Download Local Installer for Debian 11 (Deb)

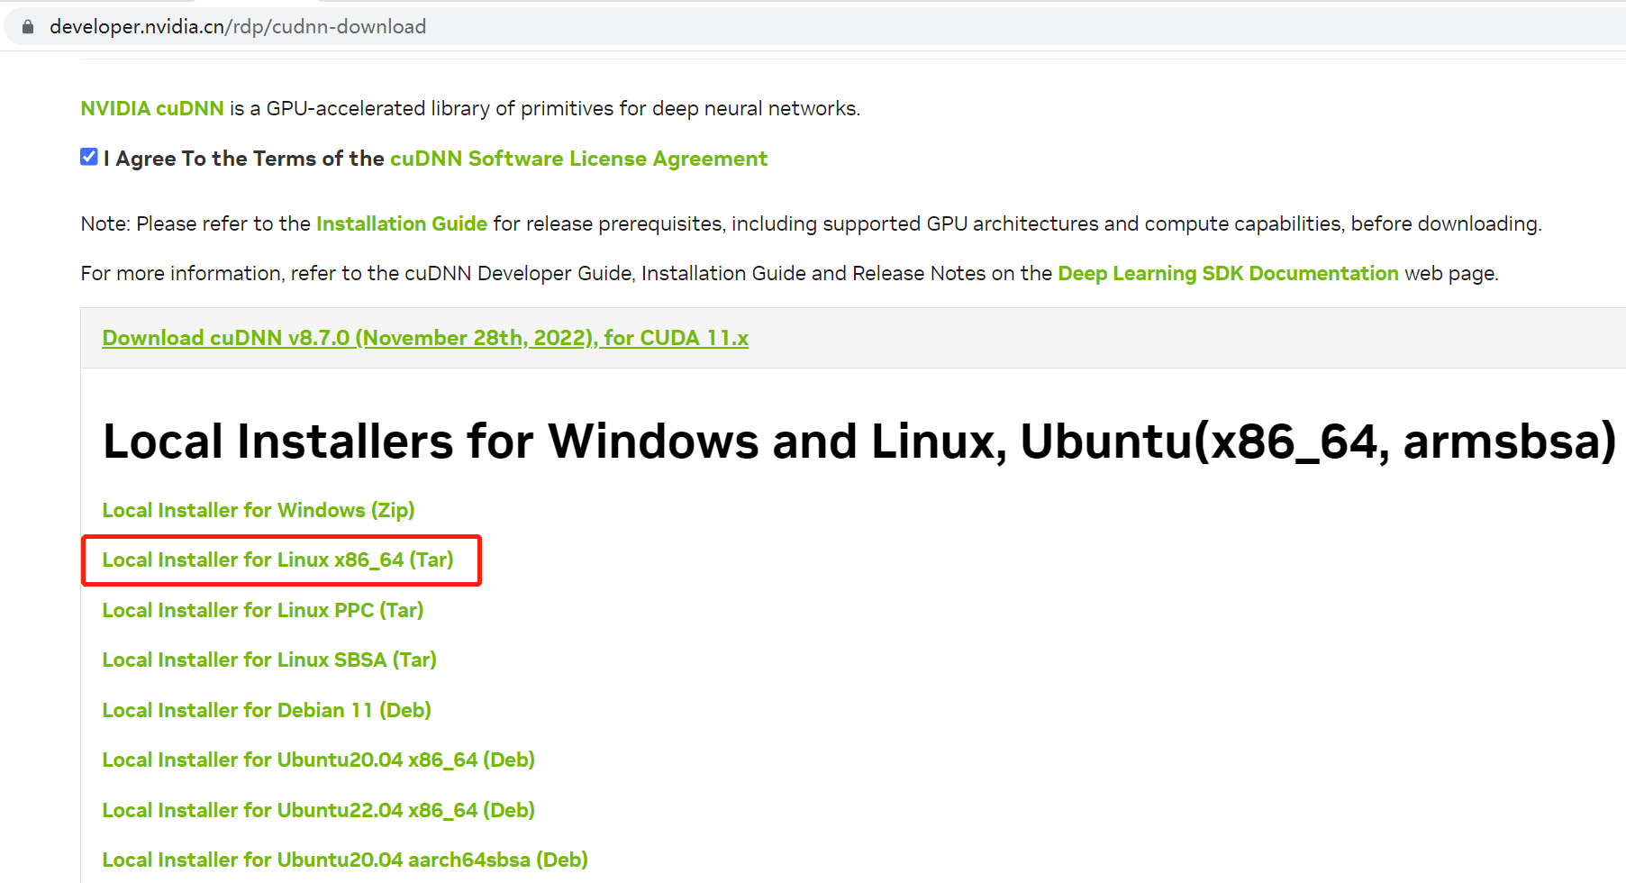click(267, 710)
